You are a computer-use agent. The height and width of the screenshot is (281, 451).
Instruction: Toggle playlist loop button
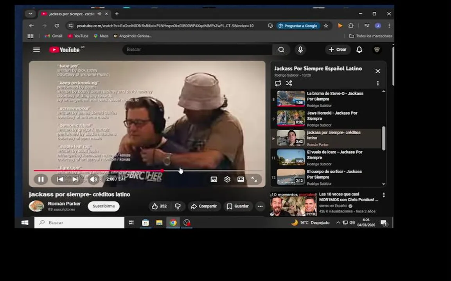(278, 83)
